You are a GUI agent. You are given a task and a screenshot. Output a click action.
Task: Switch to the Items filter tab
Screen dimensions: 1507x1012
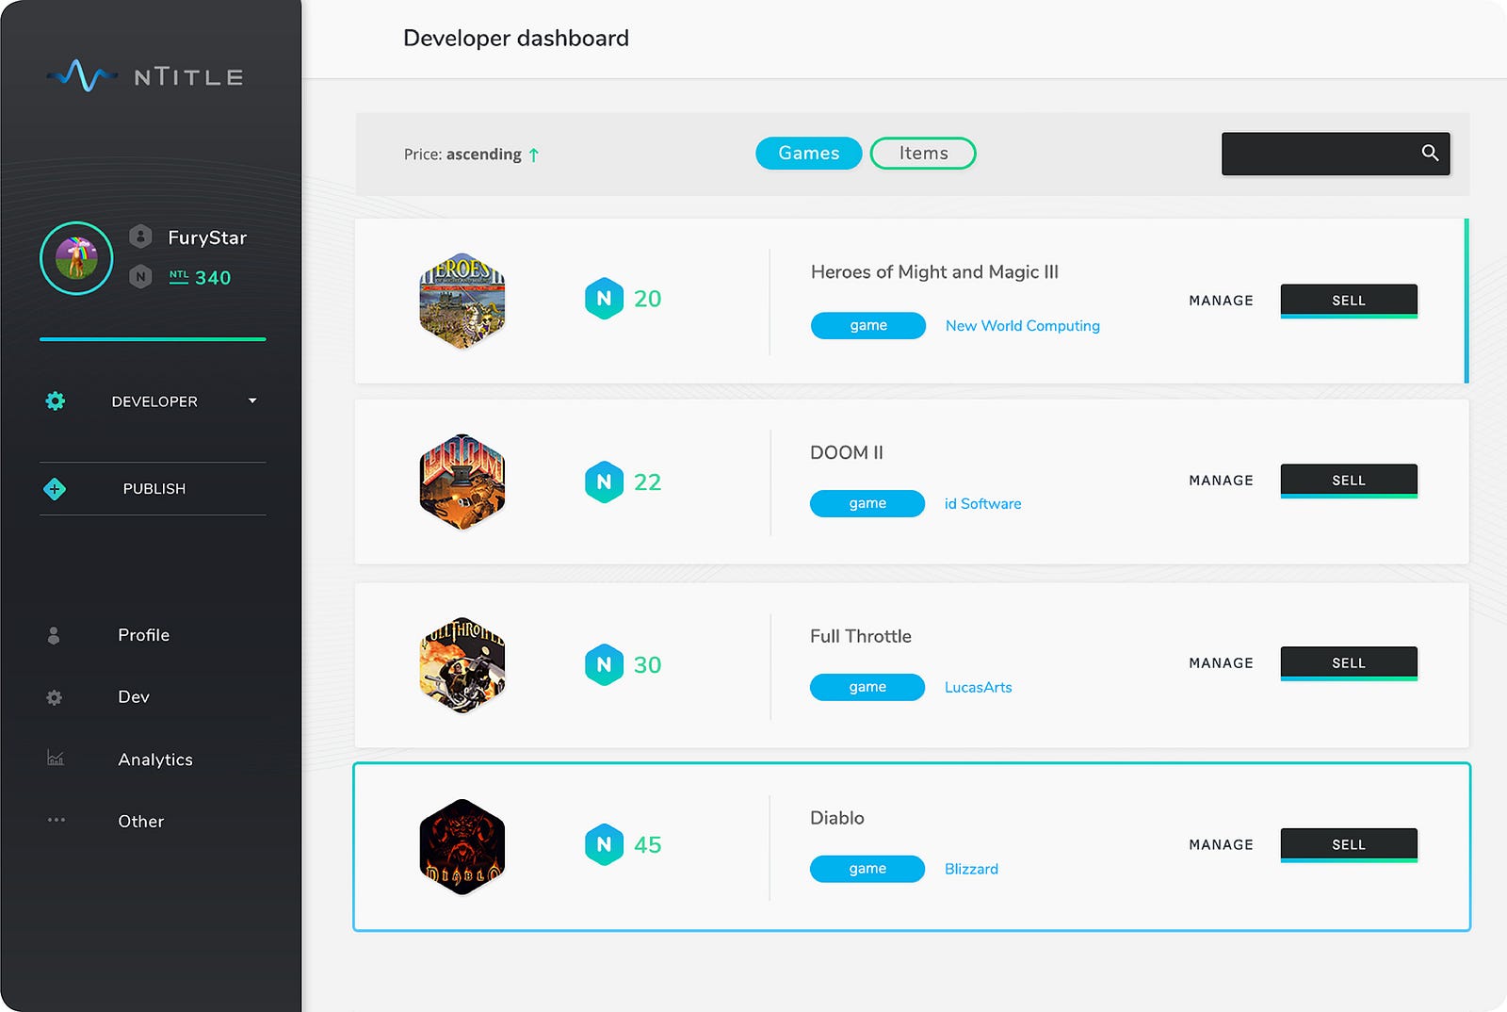tap(923, 154)
